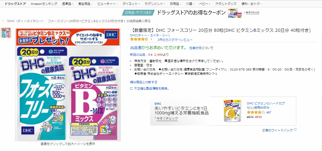322x151 pixels.
Task: Open the サプリメント menu
Action: 155,4
